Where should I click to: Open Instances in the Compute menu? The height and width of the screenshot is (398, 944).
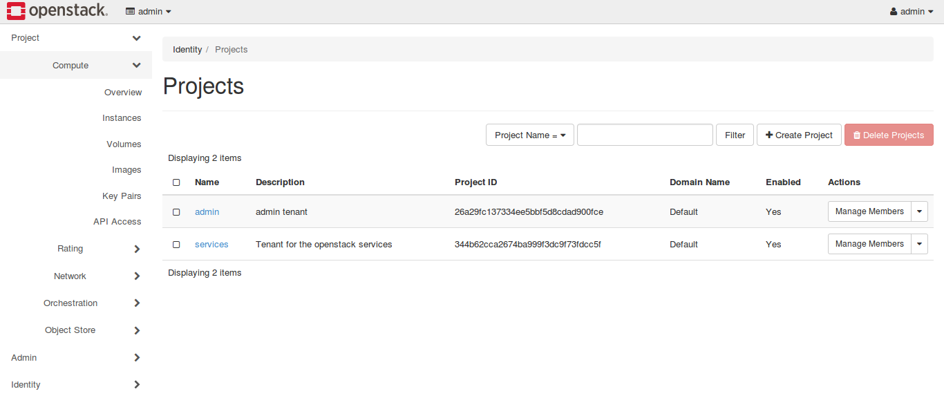[122, 118]
